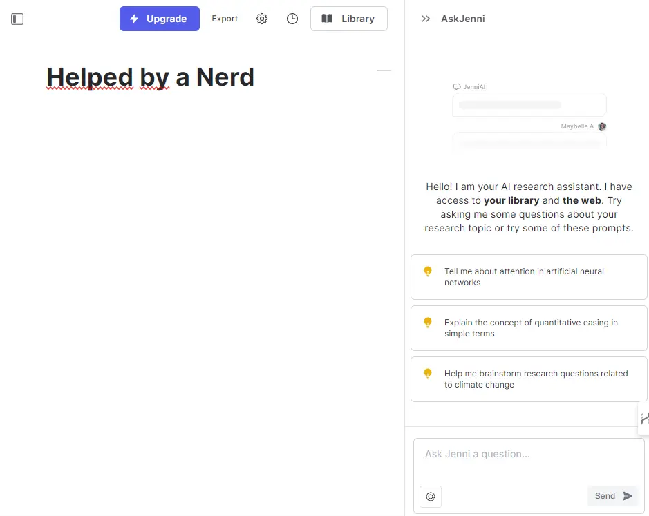This screenshot has height=516, width=649.
Task: Select the attention in neural networks prompt
Action: (524, 277)
